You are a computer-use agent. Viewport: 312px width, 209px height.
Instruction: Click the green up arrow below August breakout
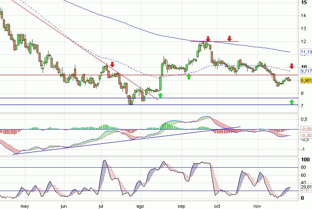[x=161, y=95]
